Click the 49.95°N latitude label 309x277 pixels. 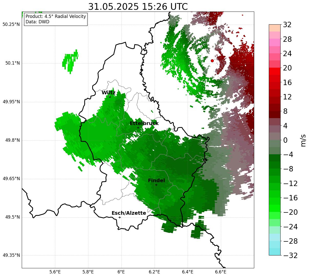[11, 102]
